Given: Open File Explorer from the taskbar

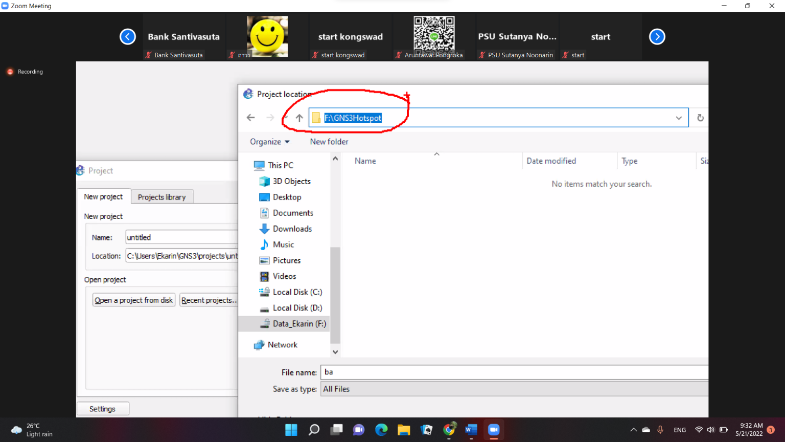Looking at the screenshot, I should (x=404, y=430).
